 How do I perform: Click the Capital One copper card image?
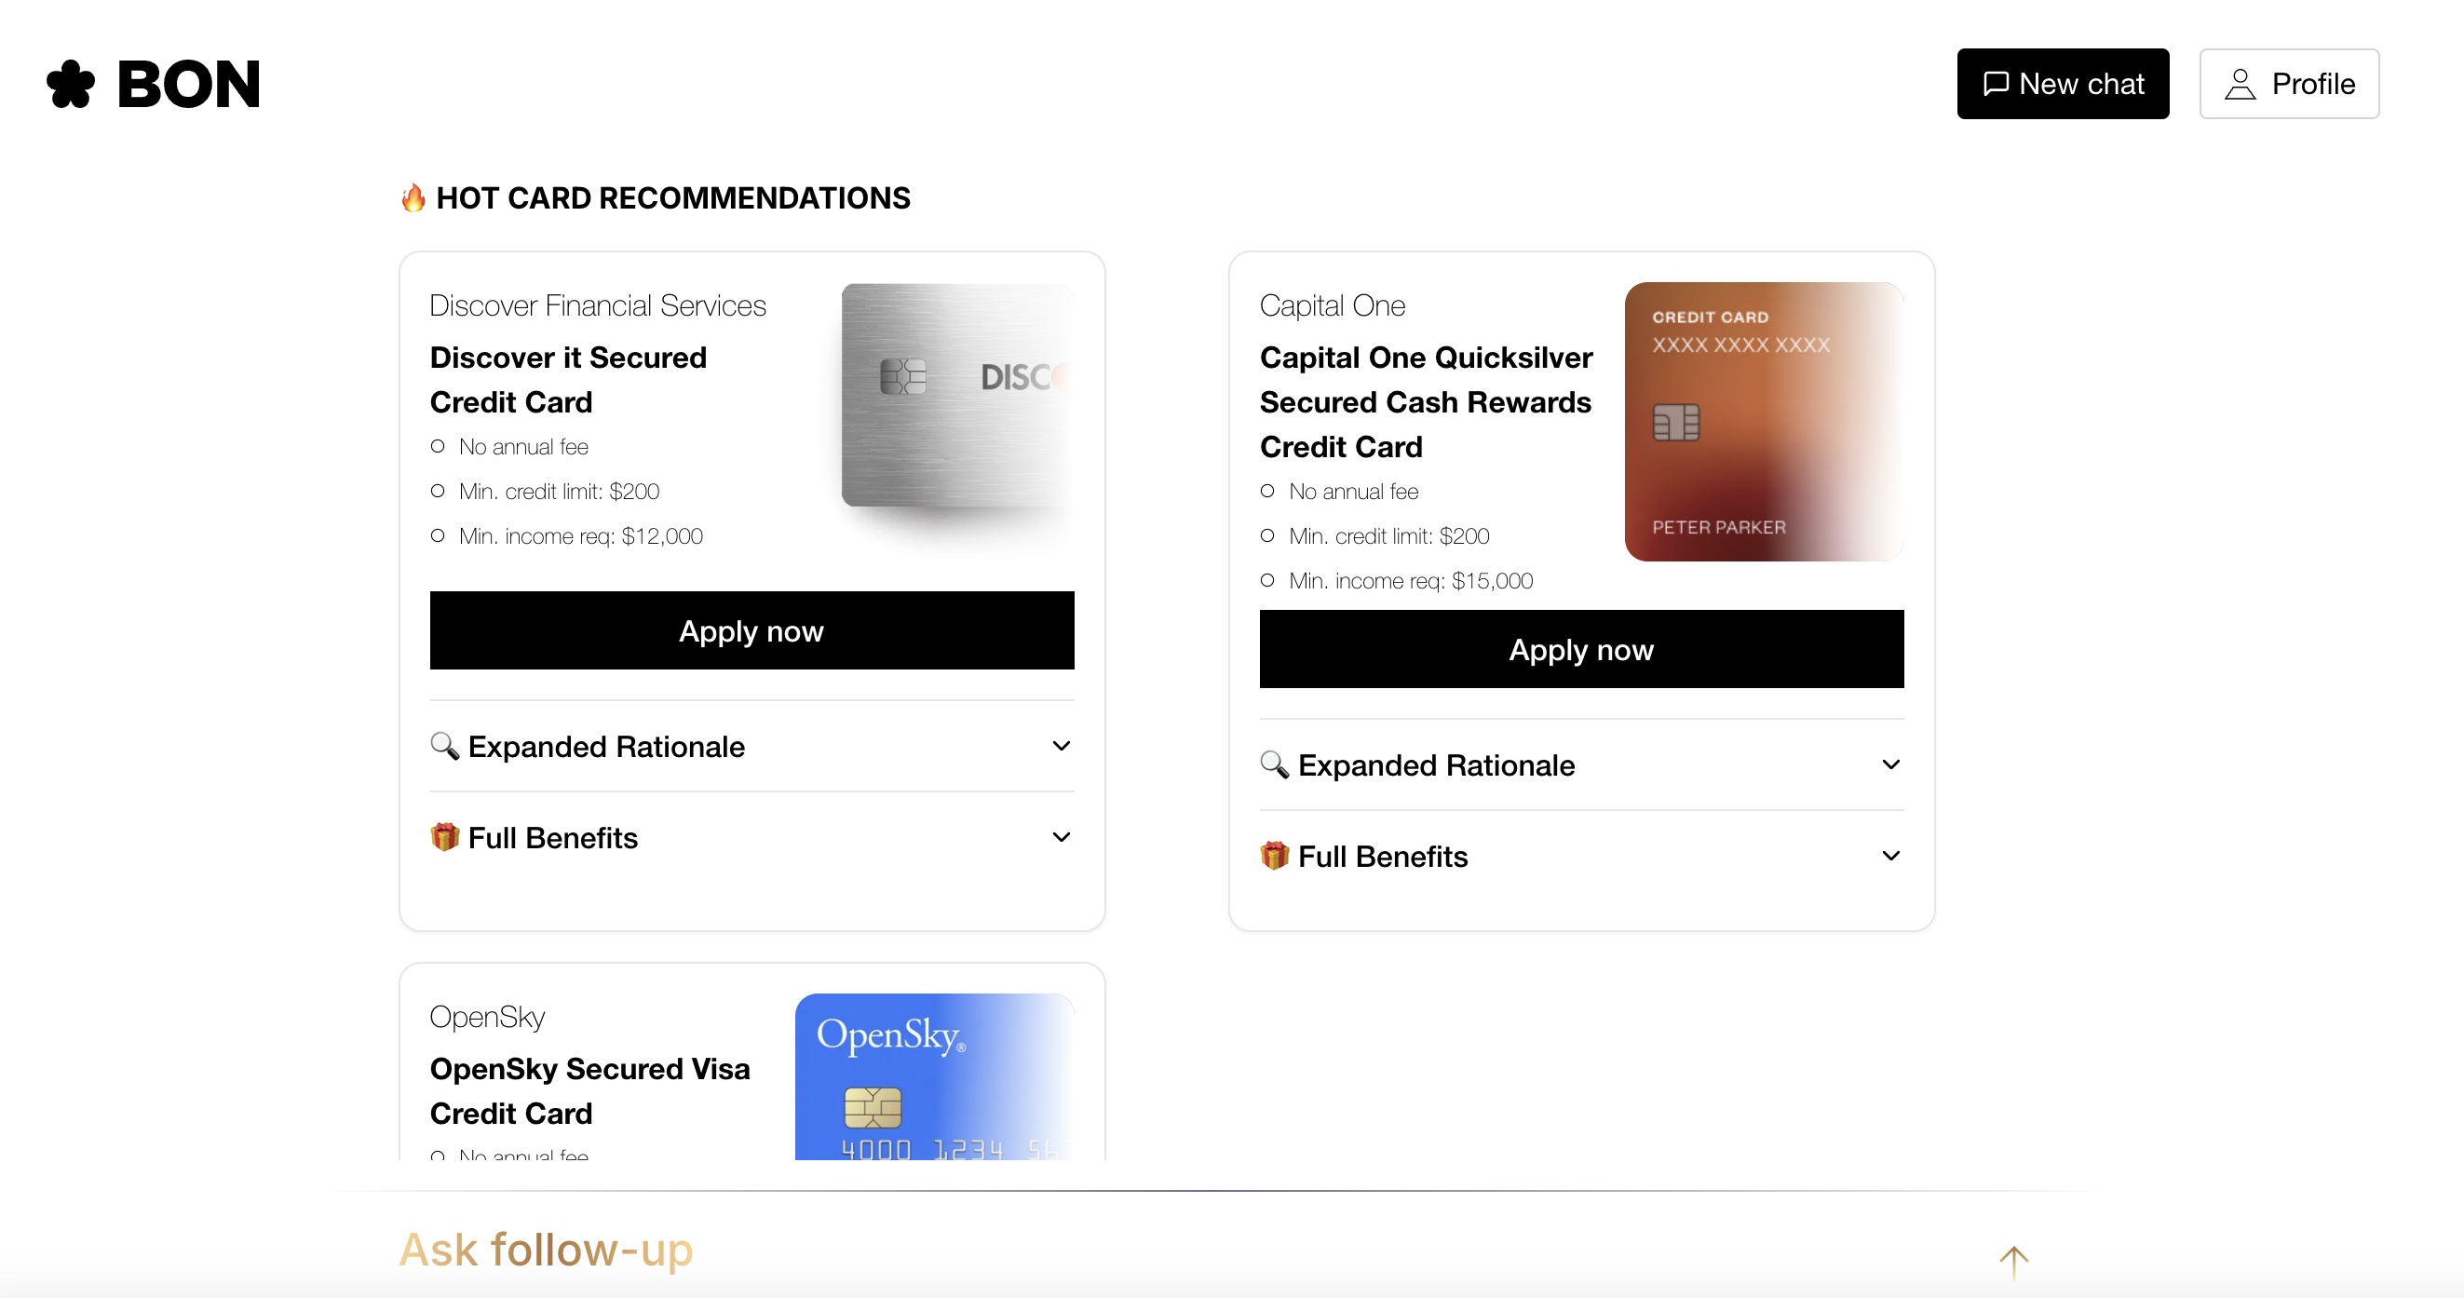(1764, 422)
